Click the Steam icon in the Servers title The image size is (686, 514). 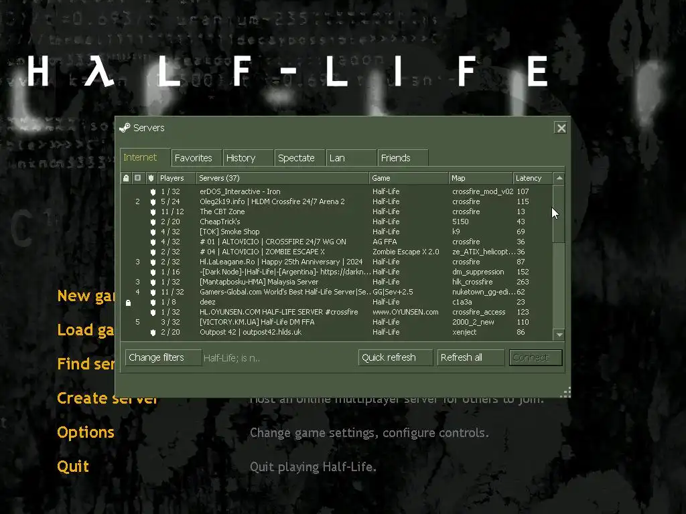pos(125,128)
